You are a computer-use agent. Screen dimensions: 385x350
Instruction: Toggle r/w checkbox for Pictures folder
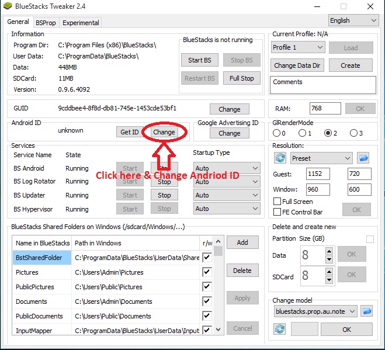207,272
